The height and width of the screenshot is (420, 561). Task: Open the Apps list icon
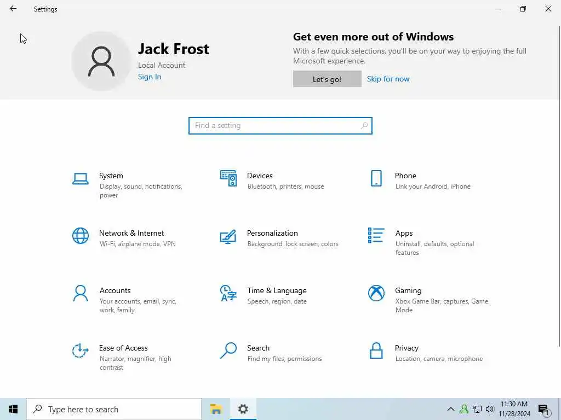coord(376,235)
